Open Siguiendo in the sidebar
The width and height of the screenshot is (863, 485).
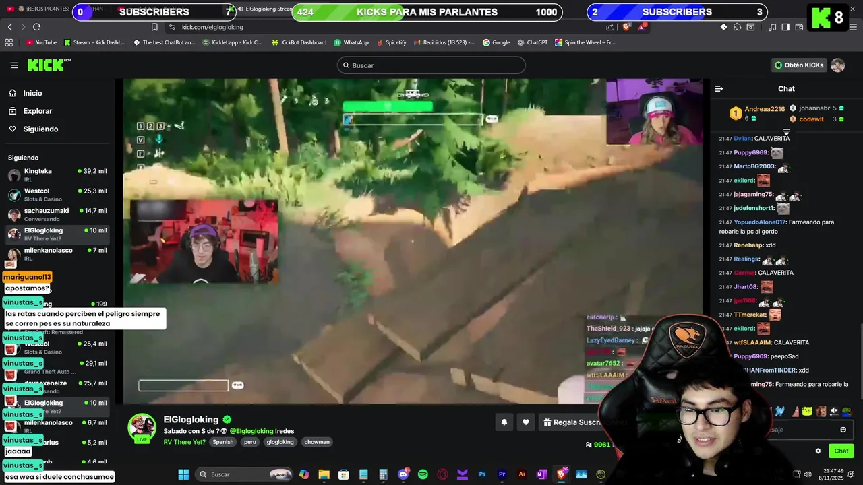(40, 129)
